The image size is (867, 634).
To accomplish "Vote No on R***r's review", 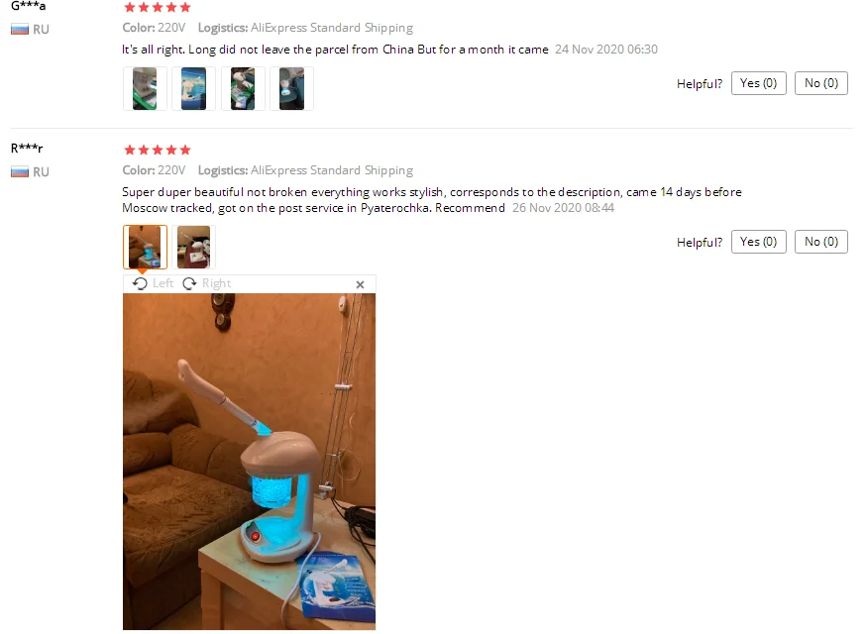I will click(x=821, y=242).
